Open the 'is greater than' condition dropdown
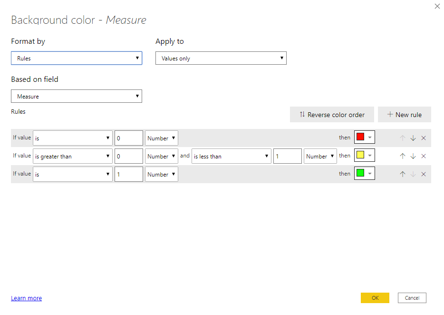Image resolution: width=444 pixels, height=315 pixels. pos(72,156)
